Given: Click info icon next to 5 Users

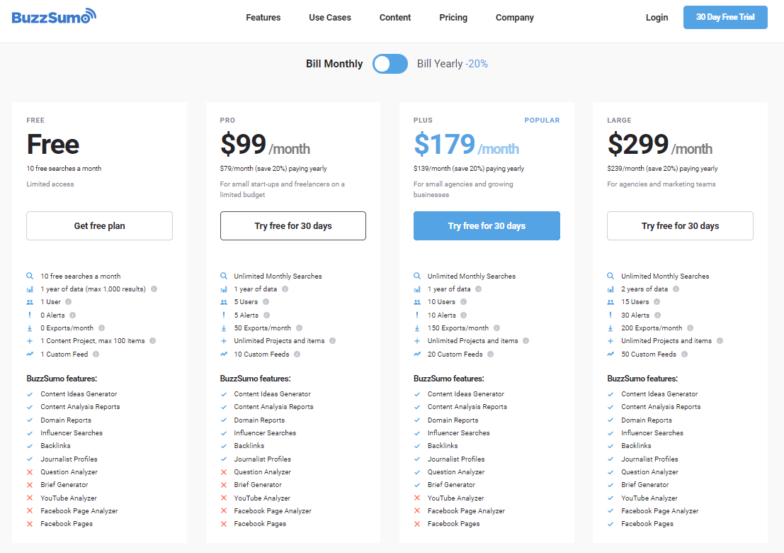Looking at the screenshot, I should pyautogui.click(x=266, y=302).
